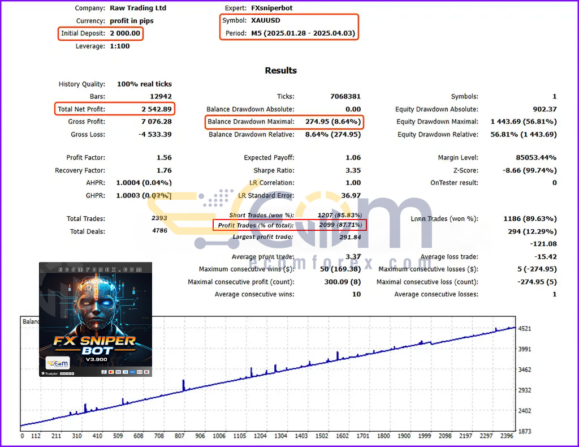Click Balance Drawdown Relative value 8.64% (274.95)
This screenshot has width=579, height=447.
[x=332, y=135]
